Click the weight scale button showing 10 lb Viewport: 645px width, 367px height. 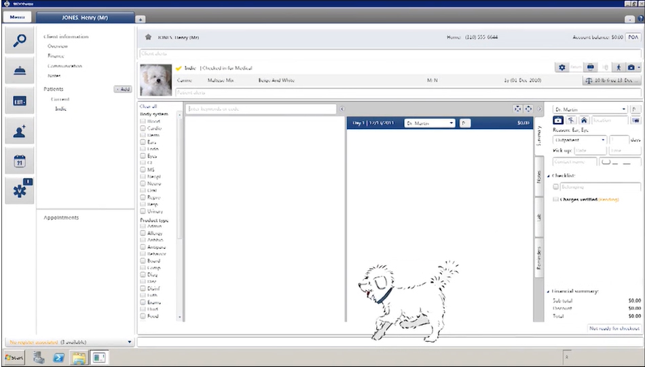612,80
